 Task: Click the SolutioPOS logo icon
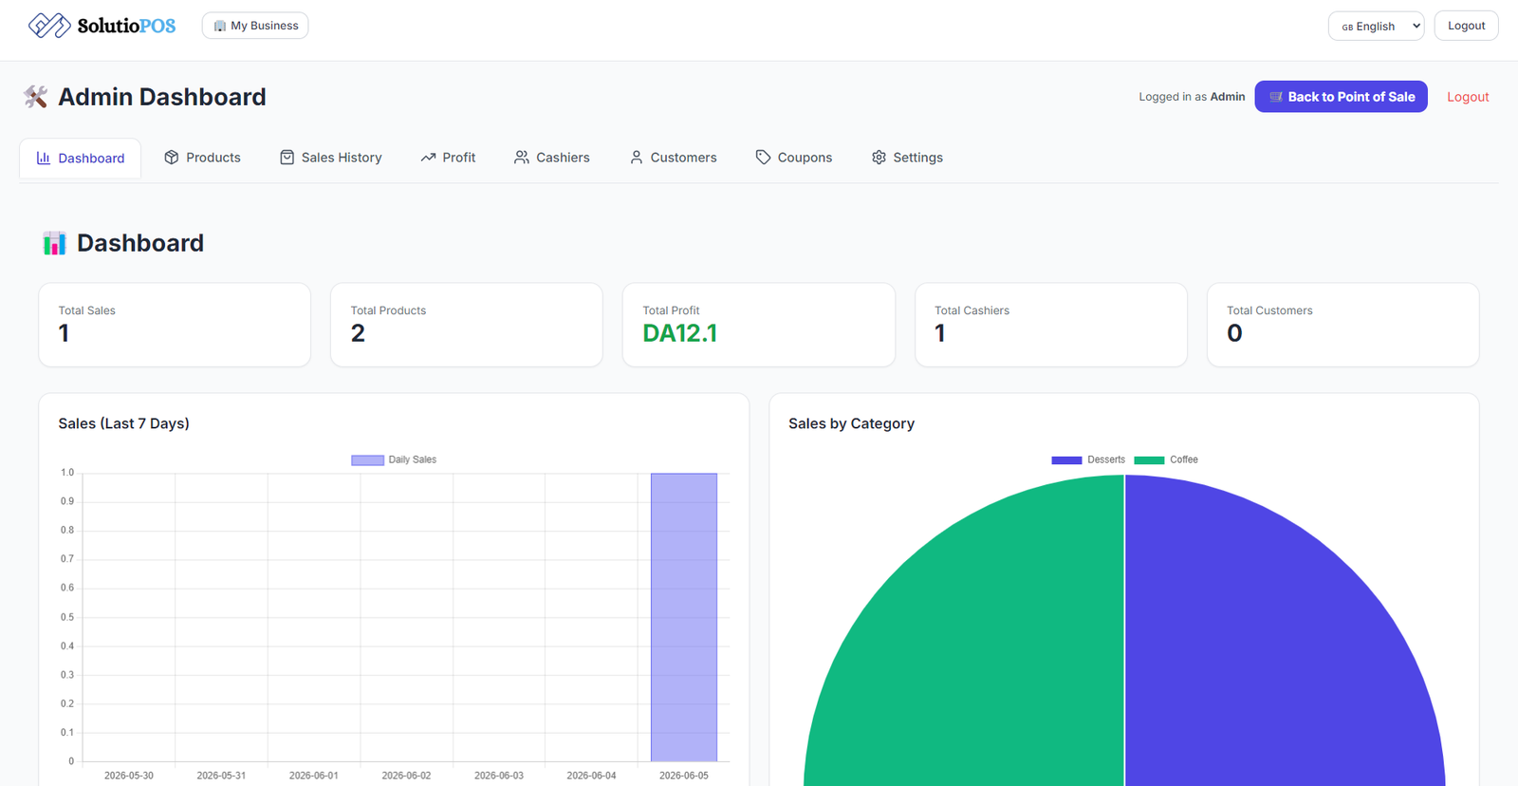[x=49, y=26]
